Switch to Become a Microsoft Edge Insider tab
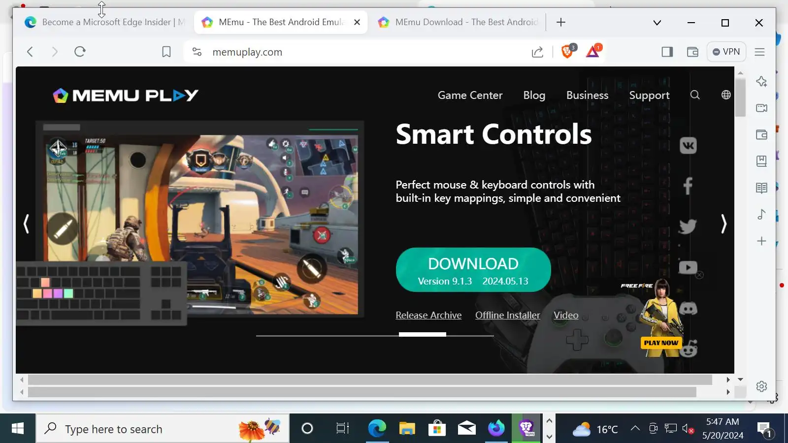Image resolution: width=788 pixels, height=443 pixels. click(x=105, y=22)
